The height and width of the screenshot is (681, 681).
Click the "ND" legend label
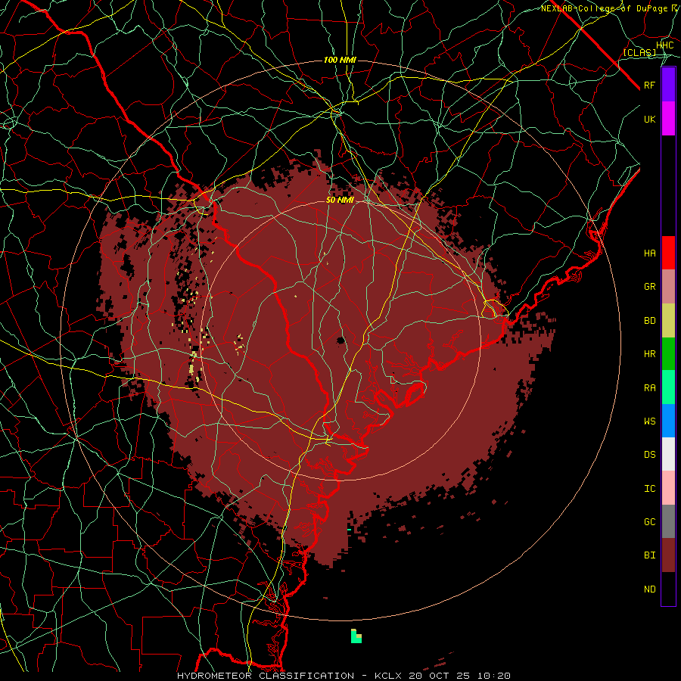[649, 589]
